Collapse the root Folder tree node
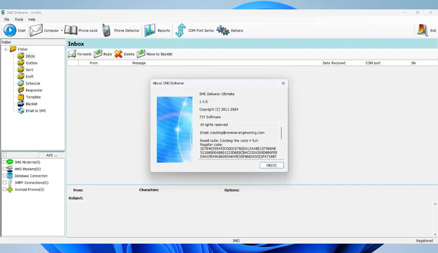 [x=6, y=49]
